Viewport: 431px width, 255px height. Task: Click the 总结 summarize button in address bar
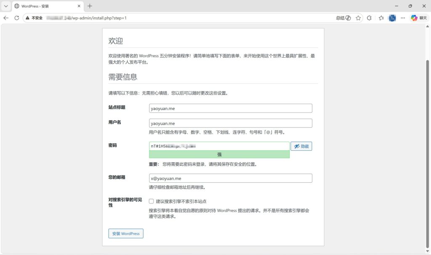point(343,18)
